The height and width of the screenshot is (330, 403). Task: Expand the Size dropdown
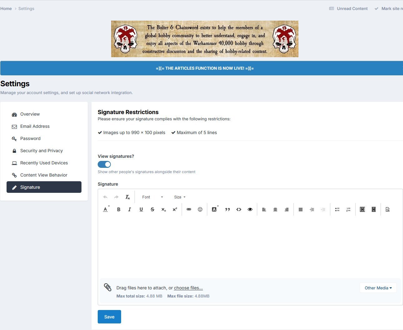(x=180, y=197)
